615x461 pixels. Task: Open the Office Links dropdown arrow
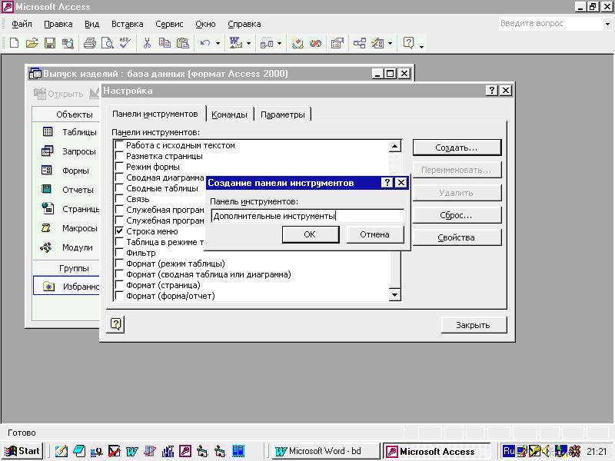[248, 43]
